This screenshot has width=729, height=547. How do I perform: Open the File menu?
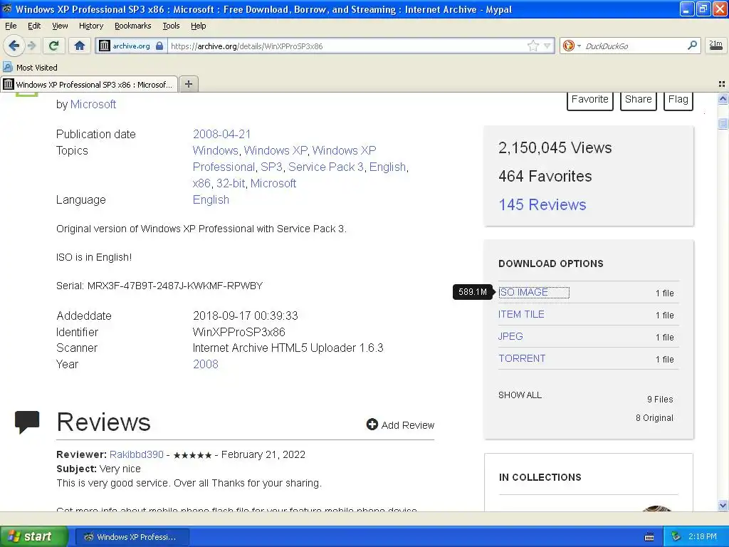tap(11, 26)
